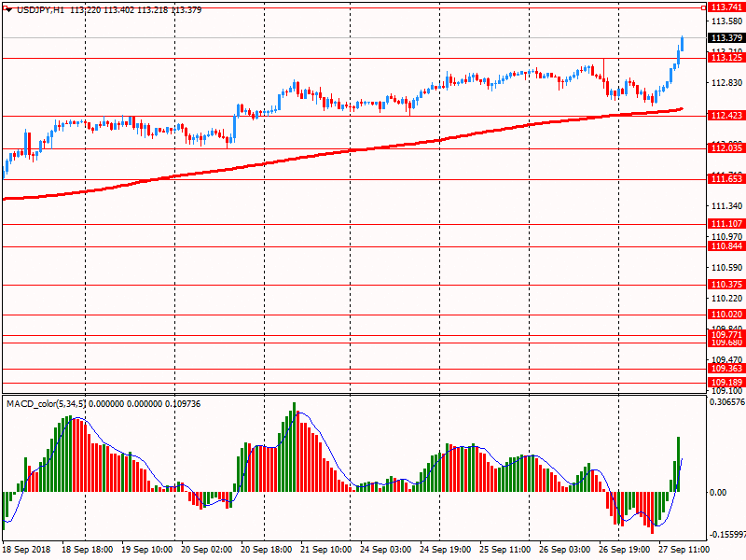746x560 pixels.
Task: Click the red 111.107 price level label
Action: tap(726, 224)
